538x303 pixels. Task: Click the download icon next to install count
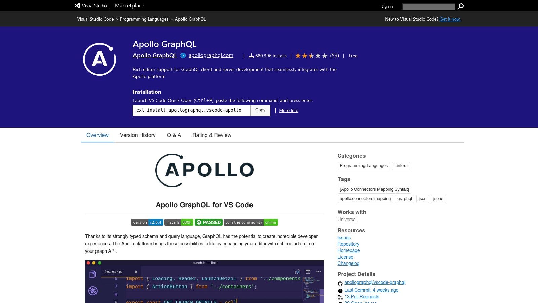tap(251, 56)
